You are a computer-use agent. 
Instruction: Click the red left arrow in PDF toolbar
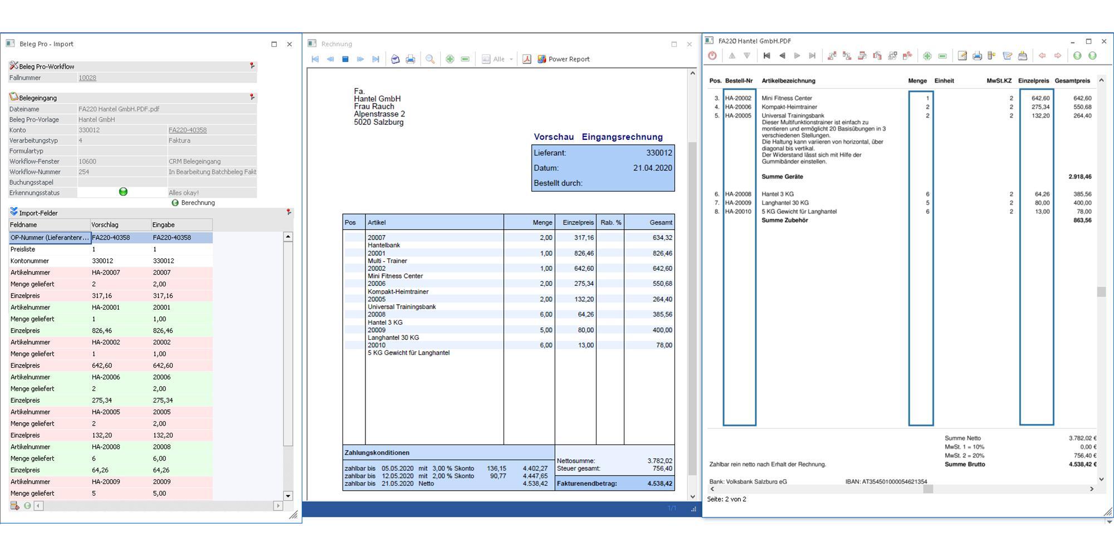[x=1042, y=56]
